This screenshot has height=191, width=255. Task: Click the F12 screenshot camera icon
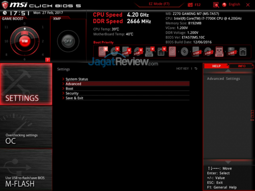pos(190,5)
